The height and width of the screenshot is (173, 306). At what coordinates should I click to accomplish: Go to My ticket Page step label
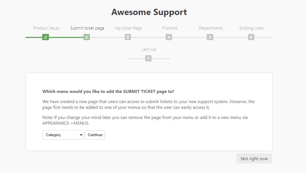[x=128, y=28]
